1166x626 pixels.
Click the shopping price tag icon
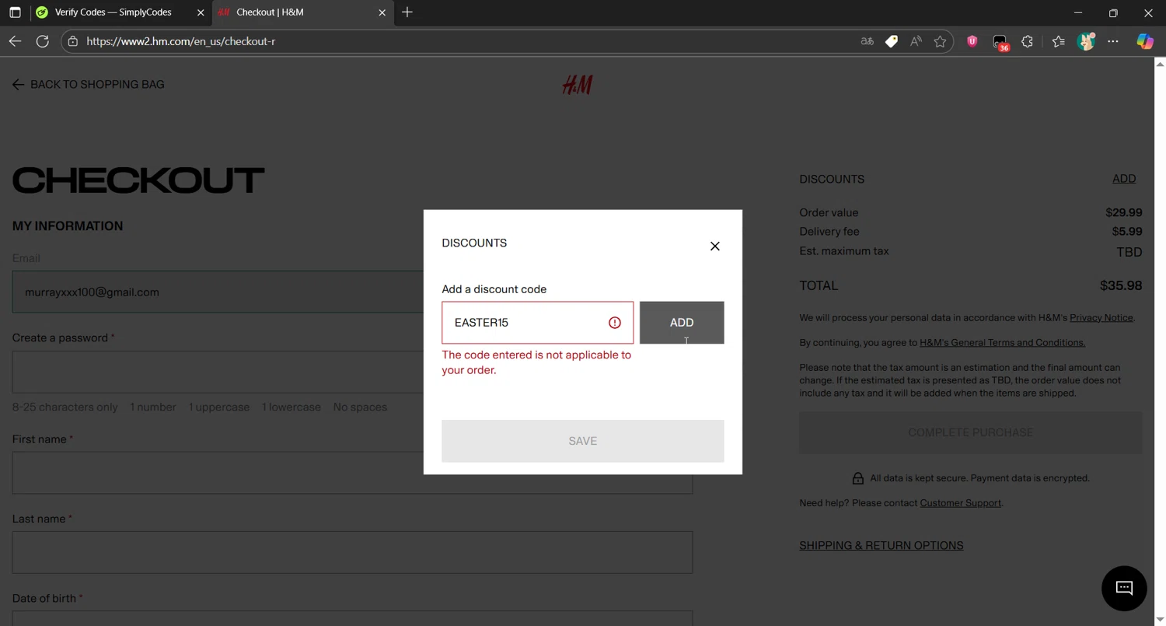pos(892,41)
